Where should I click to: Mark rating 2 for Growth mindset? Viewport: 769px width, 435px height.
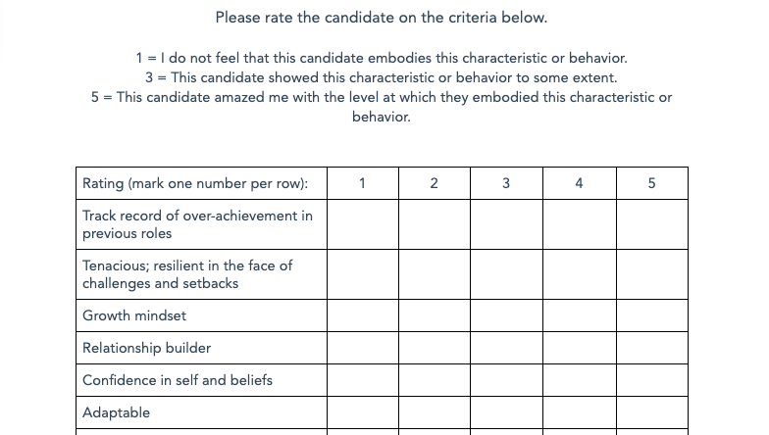pyautogui.click(x=435, y=315)
